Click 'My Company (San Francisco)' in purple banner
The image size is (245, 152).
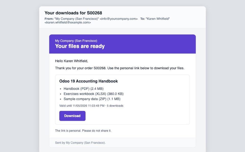tap(76, 41)
